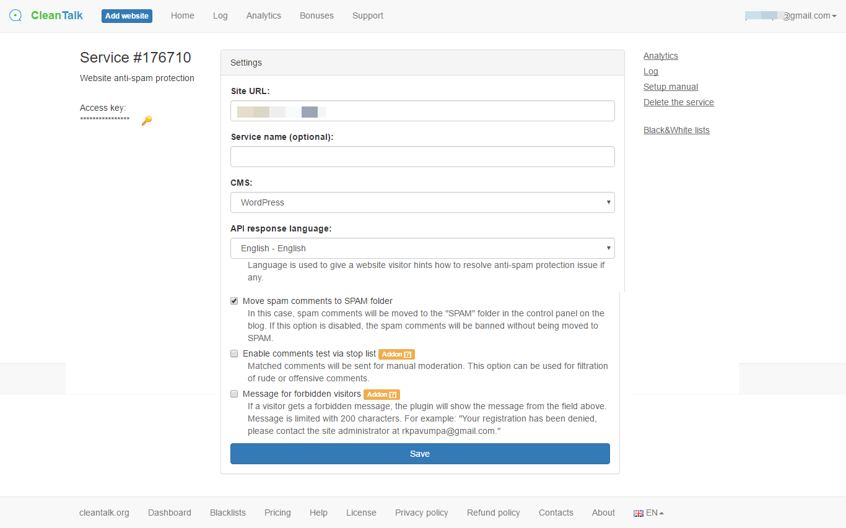This screenshot has width=846, height=528.
Task: Open the Analytics menu in top navigation
Action: pyautogui.click(x=263, y=16)
